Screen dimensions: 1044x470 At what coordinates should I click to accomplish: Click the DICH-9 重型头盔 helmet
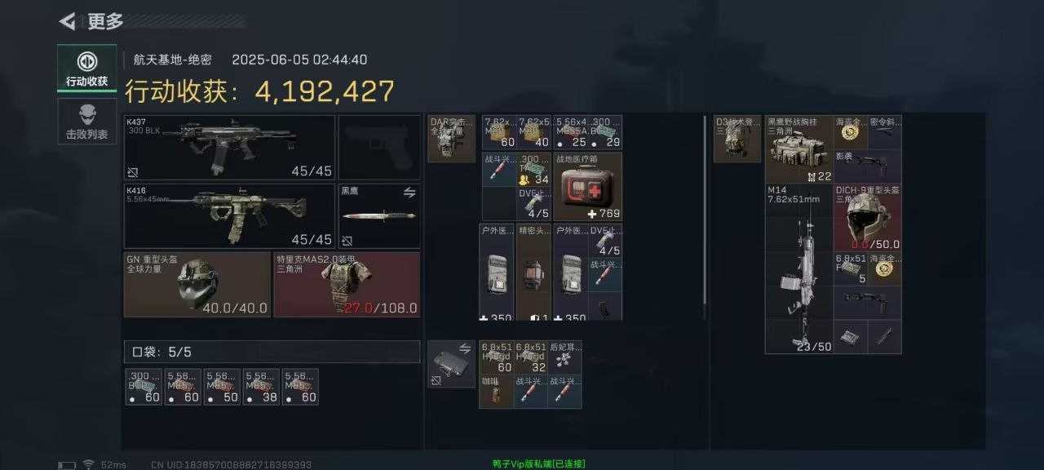pyautogui.click(x=868, y=218)
